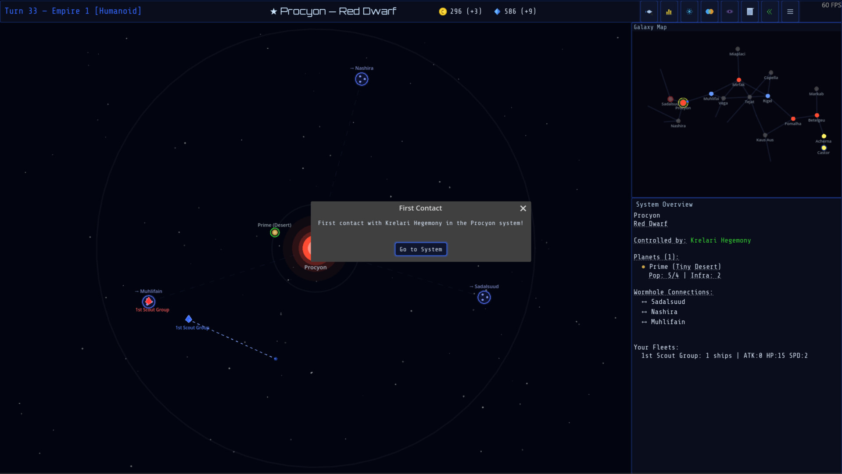The width and height of the screenshot is (842, 474).
Task: Select planet Prime (Desert) in orbit
Action: [275, 233]
